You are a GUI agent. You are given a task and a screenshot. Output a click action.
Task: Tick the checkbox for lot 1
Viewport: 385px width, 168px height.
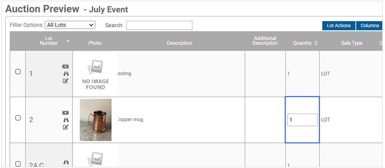click(x=18, y=72)
